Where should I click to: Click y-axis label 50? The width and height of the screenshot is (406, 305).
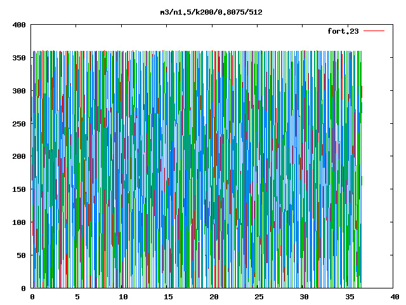(x=21, y=255)
